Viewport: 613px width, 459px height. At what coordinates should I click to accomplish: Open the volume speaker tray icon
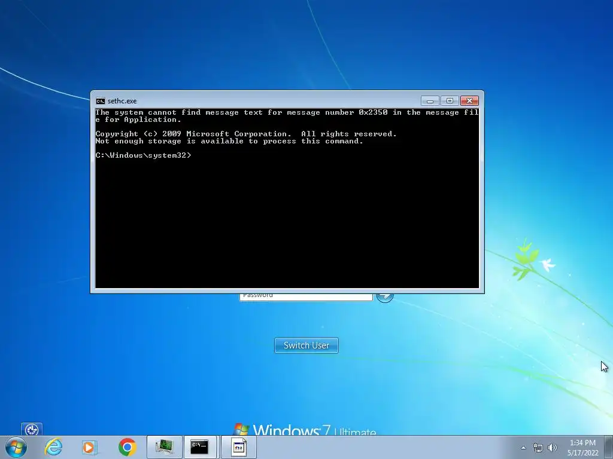(552, 448)
